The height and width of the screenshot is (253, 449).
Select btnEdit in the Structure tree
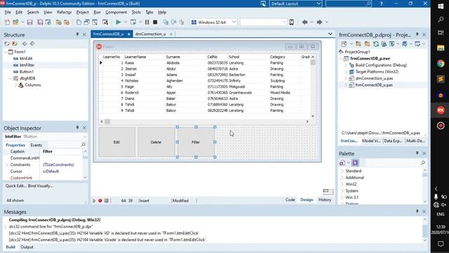[x=26, y=58]
